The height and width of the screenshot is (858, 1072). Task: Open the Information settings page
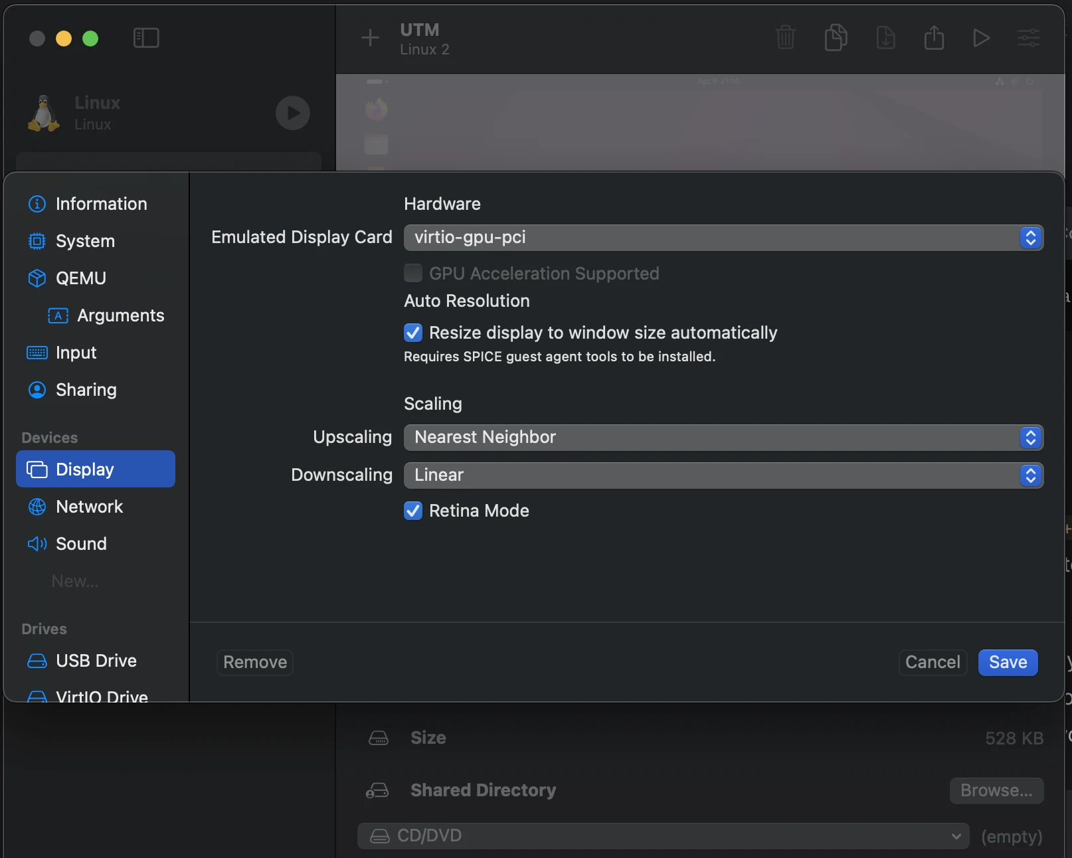[x=96, y=204]
